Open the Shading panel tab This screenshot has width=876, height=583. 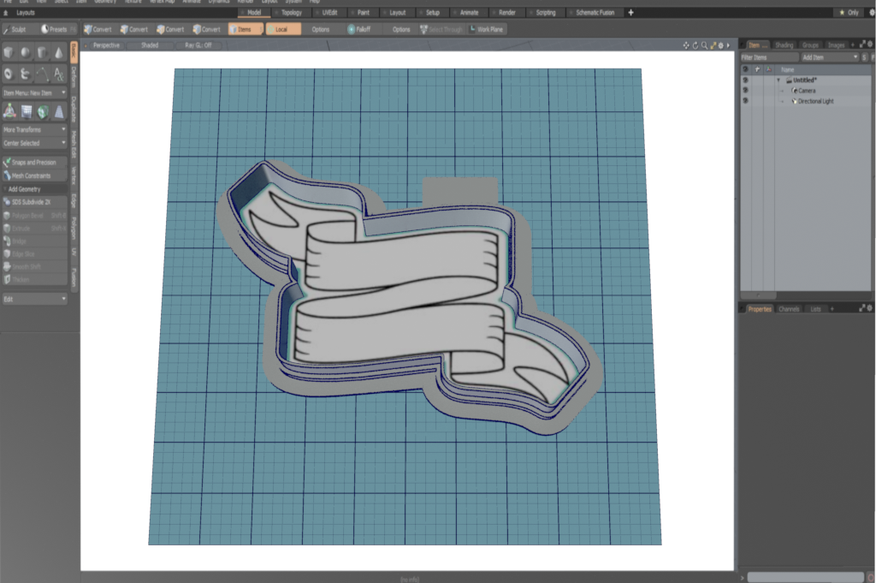pos(784,45)
